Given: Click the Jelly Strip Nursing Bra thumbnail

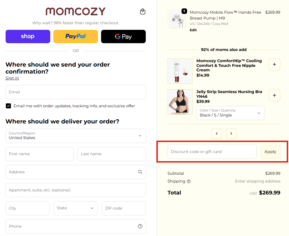Looking at the screenshot, I should 180,102.
